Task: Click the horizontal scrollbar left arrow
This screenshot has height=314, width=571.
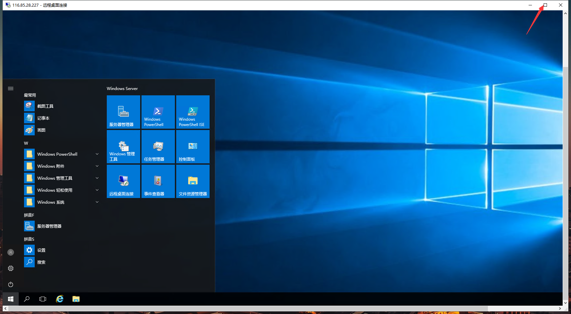Action: point(5,308)
